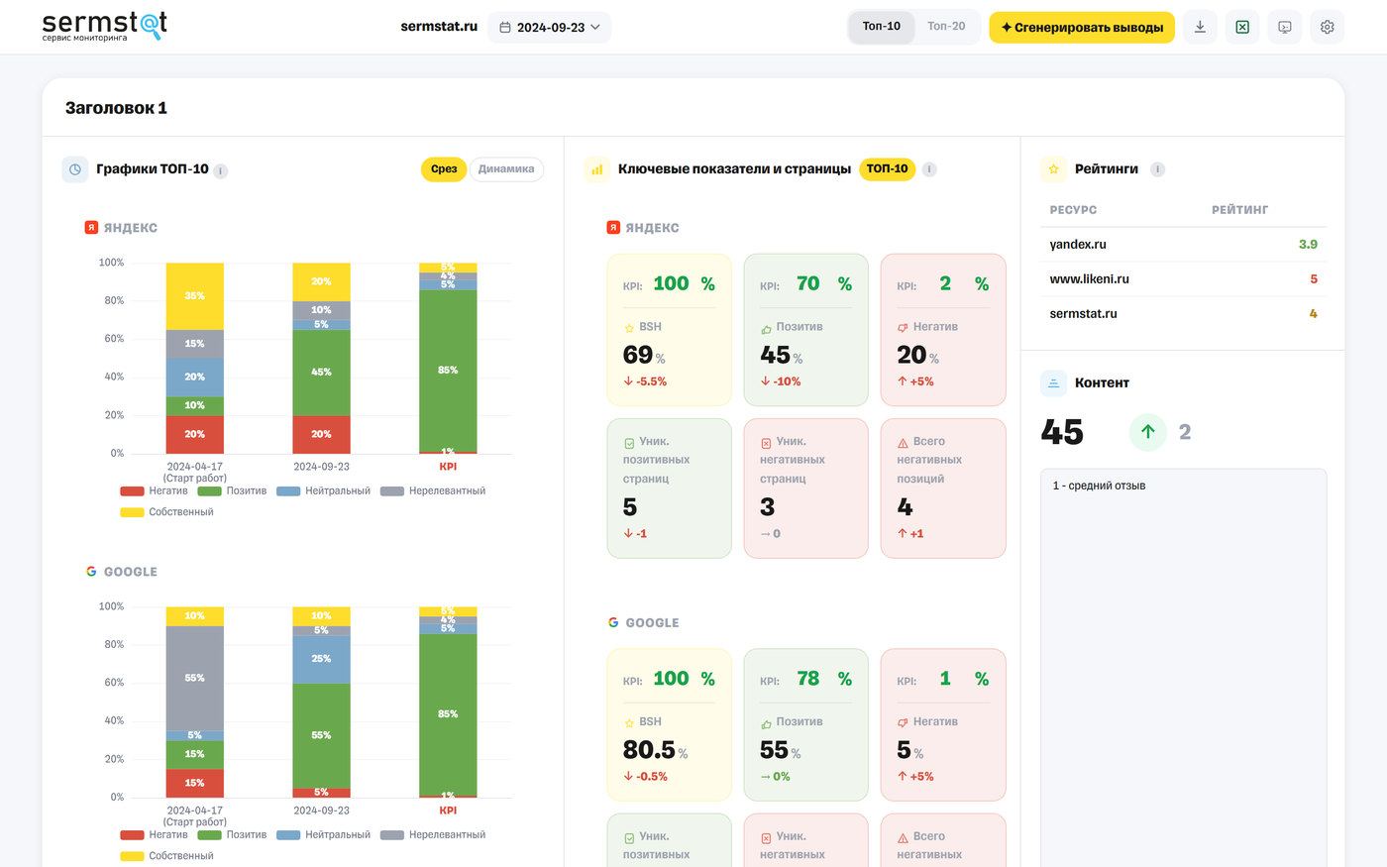Screen dimensions: 1387x867
Task: Click the Google logo in key indicators section
Action: [x=613, y=622]
